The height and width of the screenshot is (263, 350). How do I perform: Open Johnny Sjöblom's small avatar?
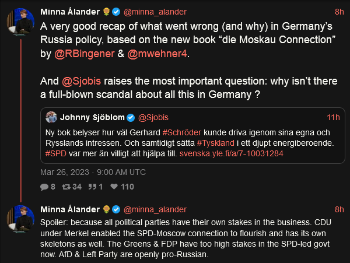point(51,117)
